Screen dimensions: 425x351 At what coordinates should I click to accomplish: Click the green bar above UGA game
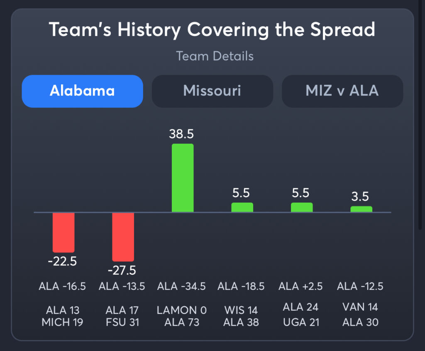pyautogui.click(x=302, y=207)
